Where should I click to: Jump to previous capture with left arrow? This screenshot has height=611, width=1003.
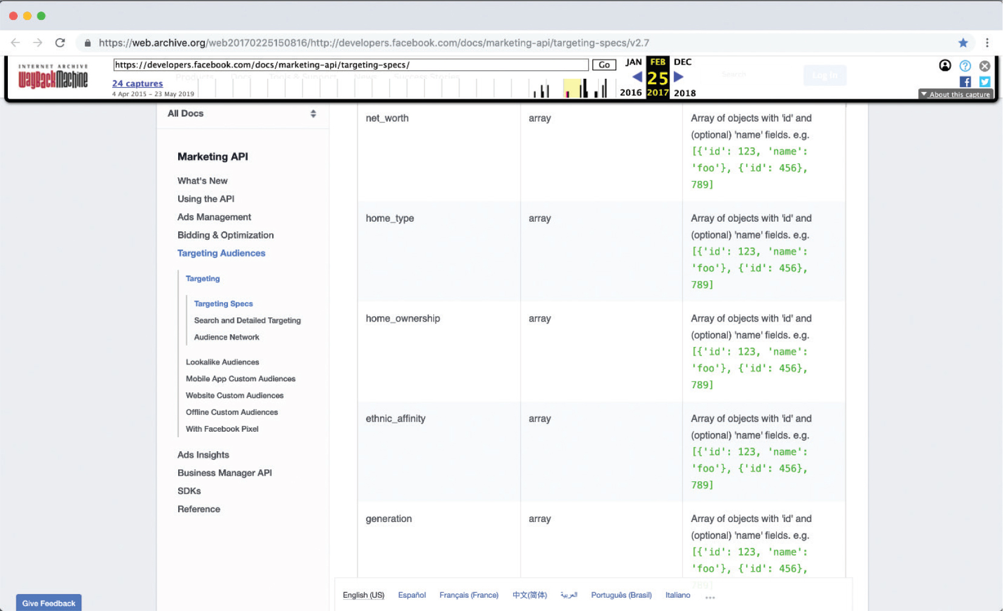[637, 77]
